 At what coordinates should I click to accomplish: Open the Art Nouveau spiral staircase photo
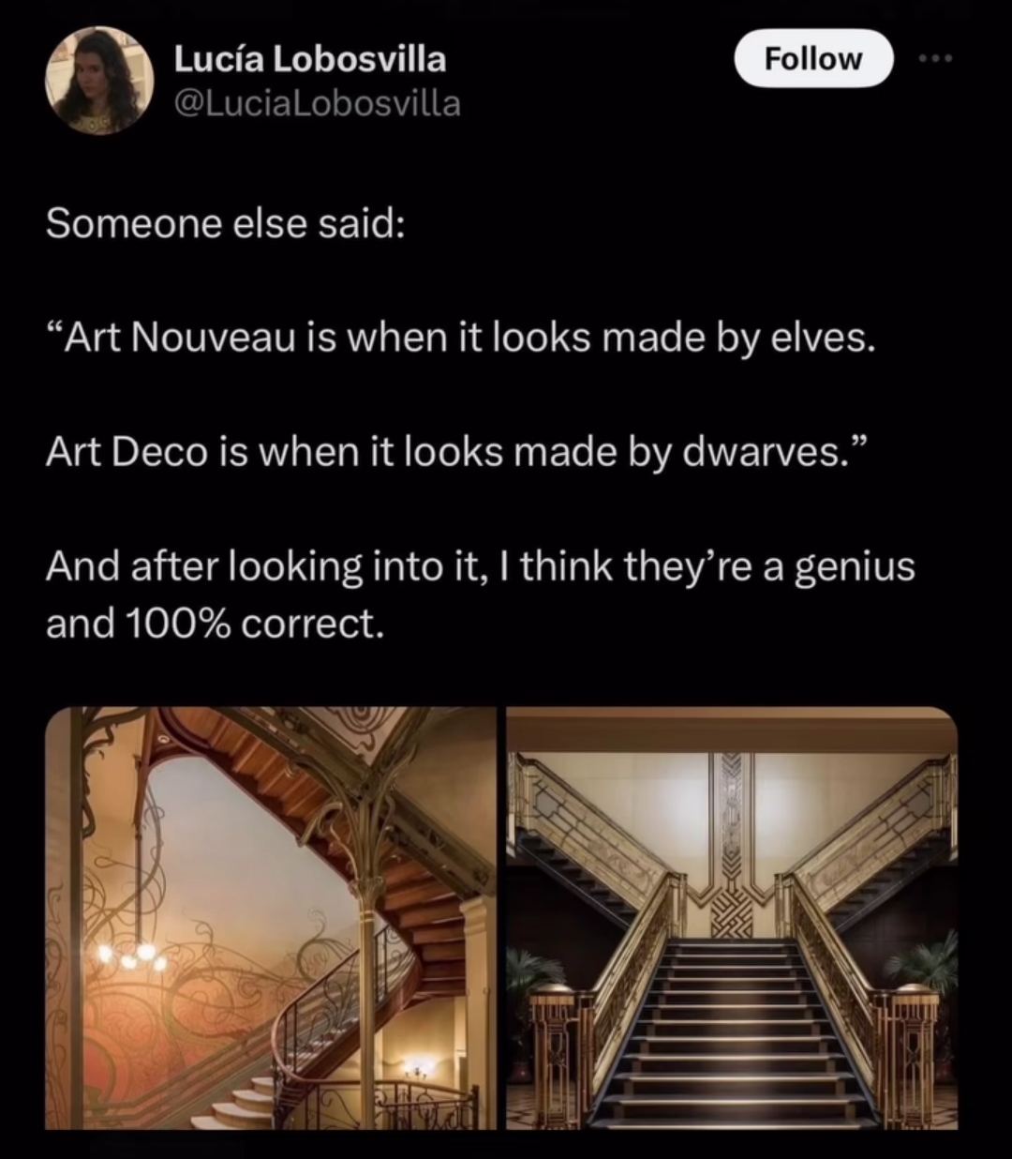point(271,918)
